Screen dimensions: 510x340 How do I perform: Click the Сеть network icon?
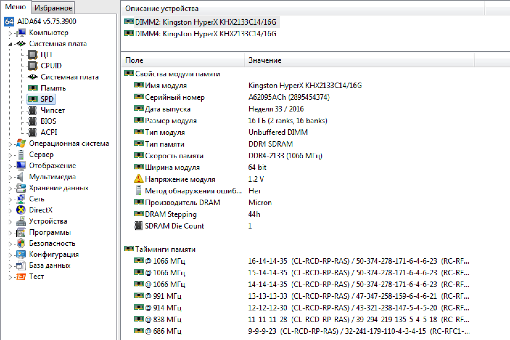pos(21,199)
